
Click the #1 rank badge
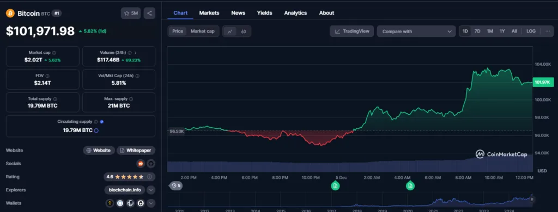pyautogui.click(x=57, y=13)
